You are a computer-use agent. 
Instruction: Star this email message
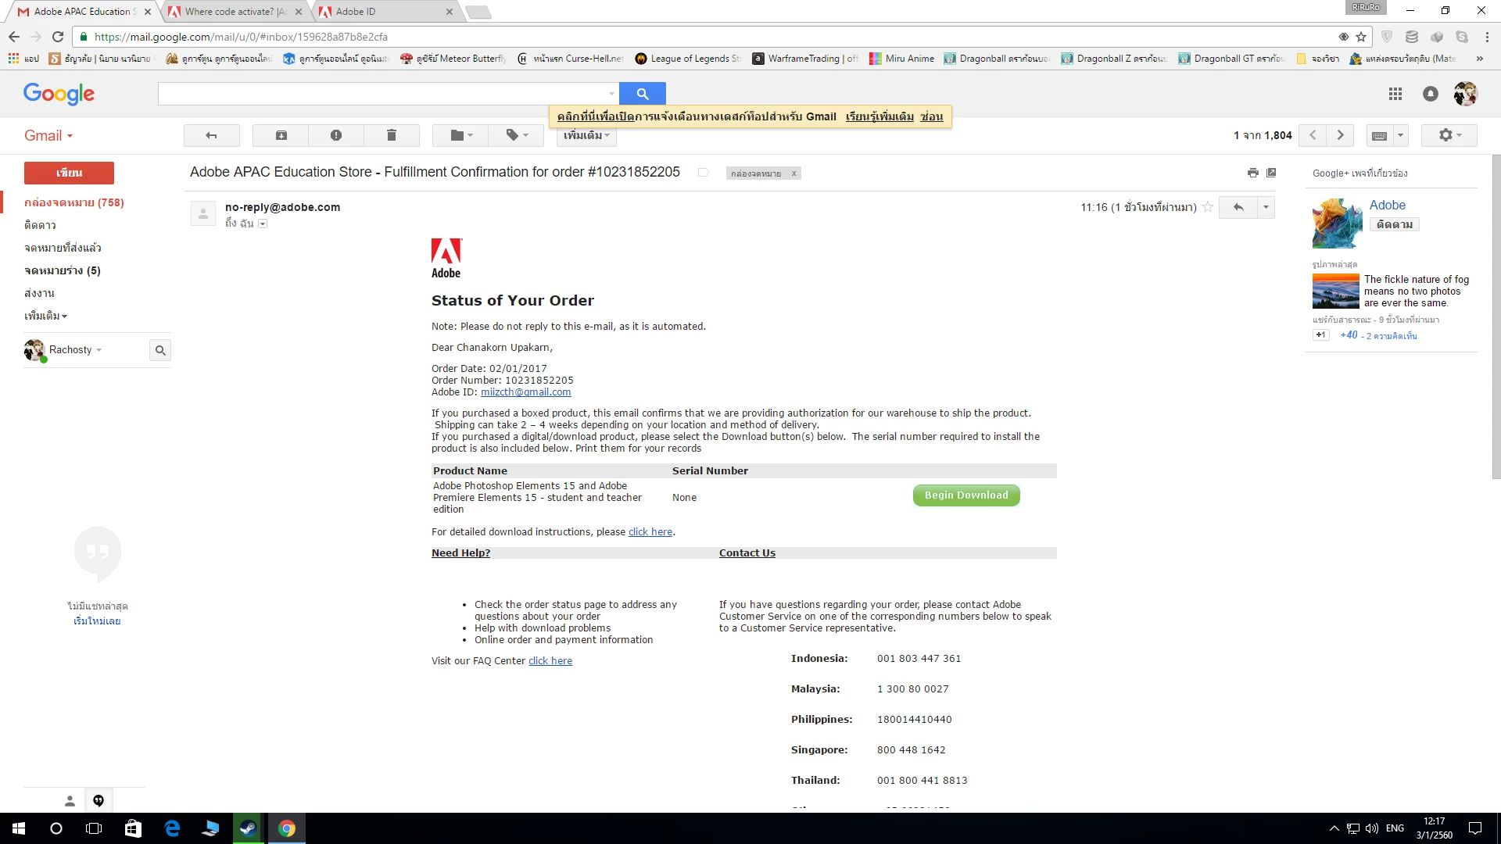(x=1208, y=207)
